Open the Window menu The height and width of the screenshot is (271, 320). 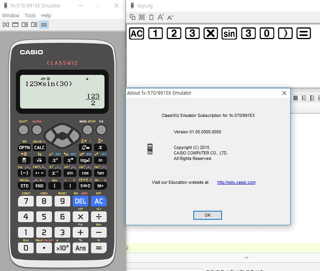(x=11, y=16)
